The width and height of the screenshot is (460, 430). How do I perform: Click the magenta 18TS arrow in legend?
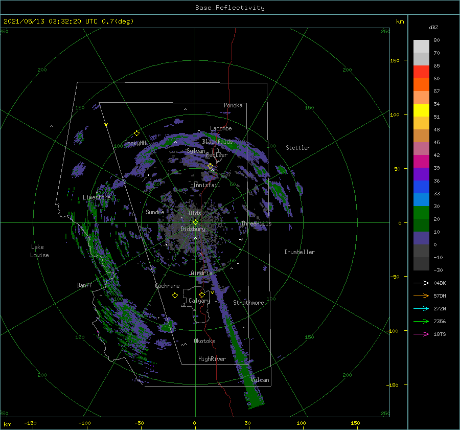click(421, 334)
